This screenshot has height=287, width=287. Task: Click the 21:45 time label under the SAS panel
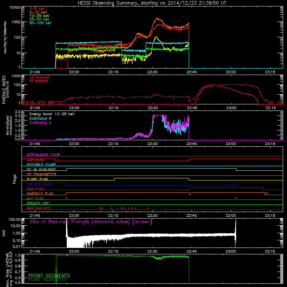(35, 251)
